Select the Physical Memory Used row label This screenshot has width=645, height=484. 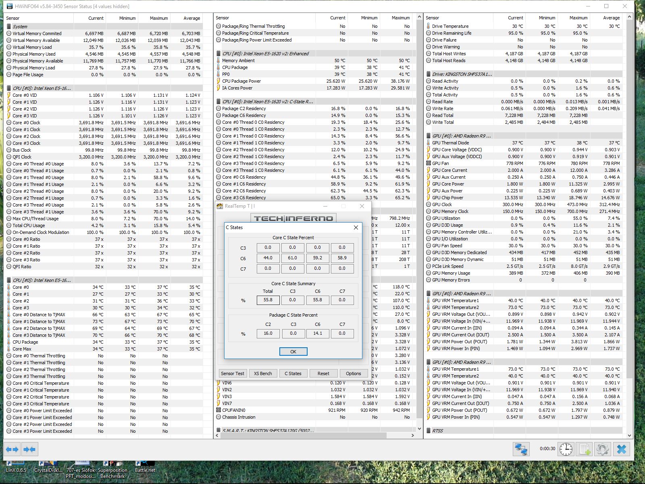click(34, 54)
